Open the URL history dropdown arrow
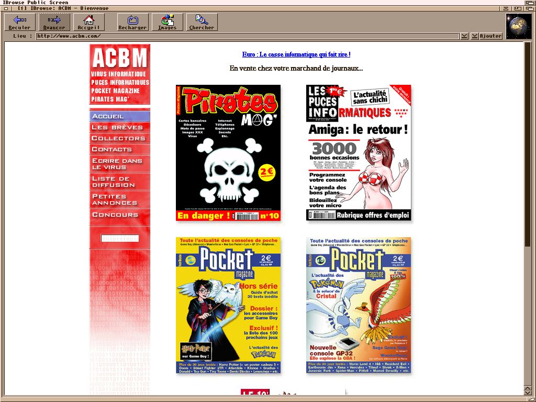536x402 pixels. coord(464,36)
